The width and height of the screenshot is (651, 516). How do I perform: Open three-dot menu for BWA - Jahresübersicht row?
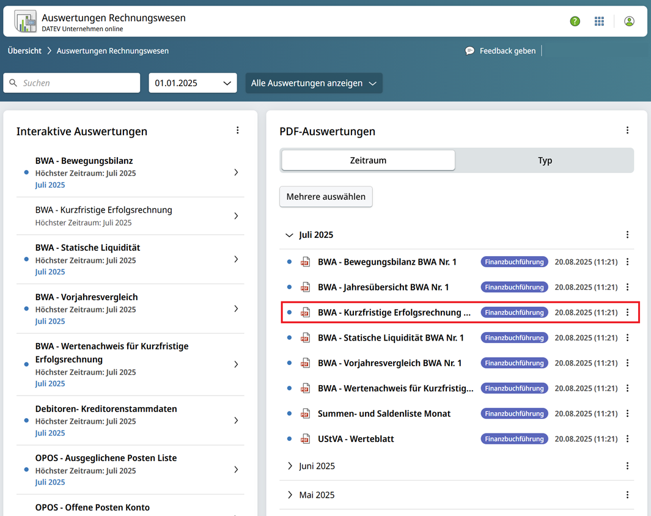(627, 287)
